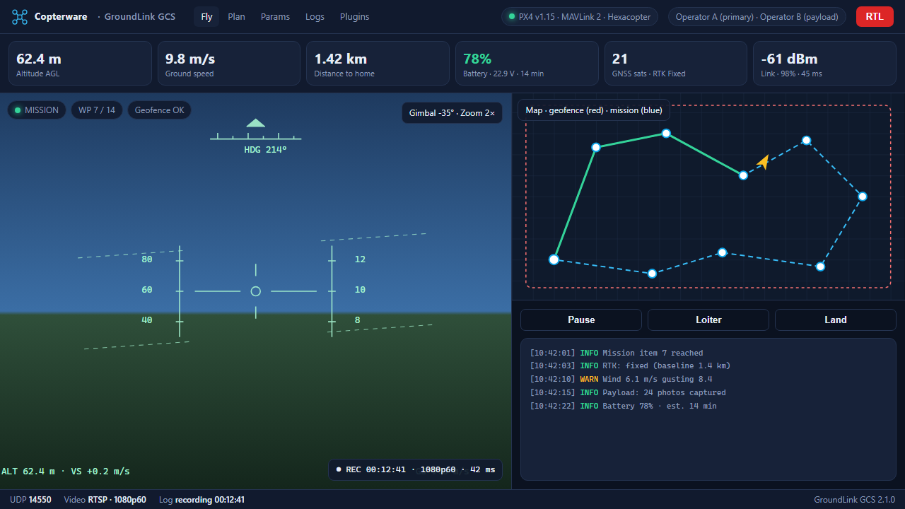905x509 pixels.
Task: Click the center reticle circle in video
Action: click(x=256, y=291)
